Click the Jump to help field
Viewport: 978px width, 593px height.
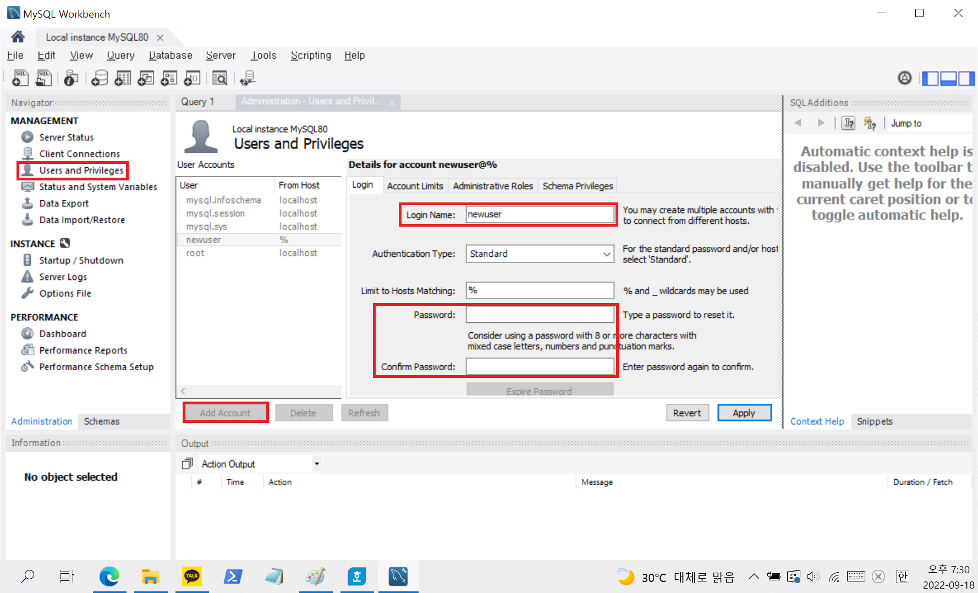[x=930, y=123]
